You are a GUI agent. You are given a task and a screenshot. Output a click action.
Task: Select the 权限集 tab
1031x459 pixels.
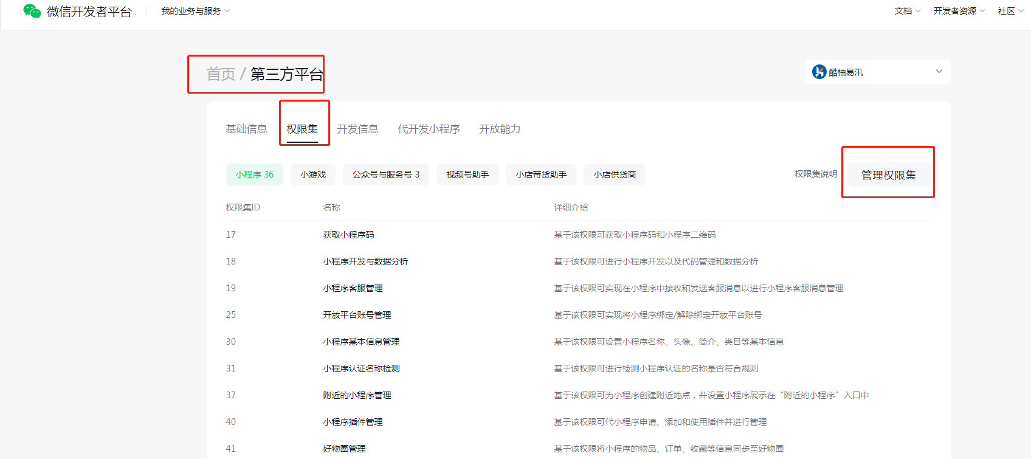302,129
